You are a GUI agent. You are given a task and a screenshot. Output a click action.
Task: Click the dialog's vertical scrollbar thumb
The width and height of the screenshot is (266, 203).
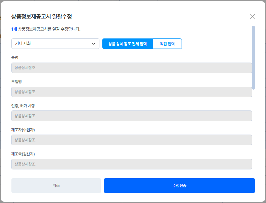pos(254,57)
